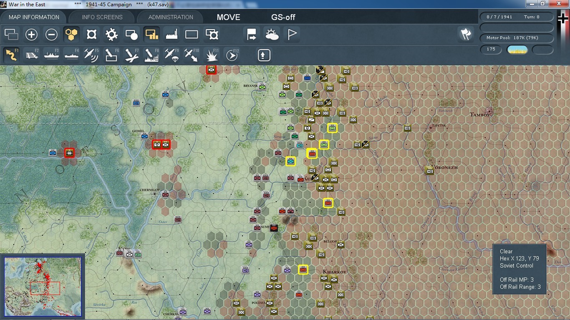Open the INFO SCREENS tab
Screen dimensions: 570x320
click(102, 17)
